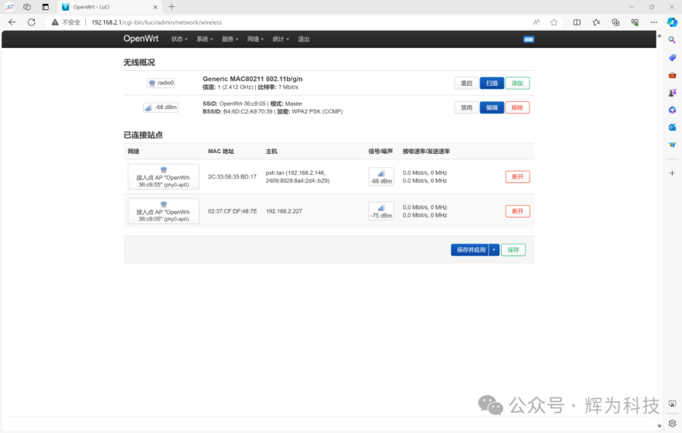
Task: Open the 系统 system menu
Action: [x=204, y=38]
